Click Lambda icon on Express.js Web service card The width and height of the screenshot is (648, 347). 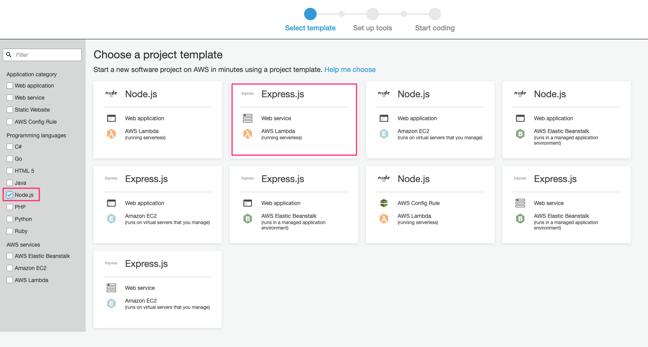[x=248, y=134]
